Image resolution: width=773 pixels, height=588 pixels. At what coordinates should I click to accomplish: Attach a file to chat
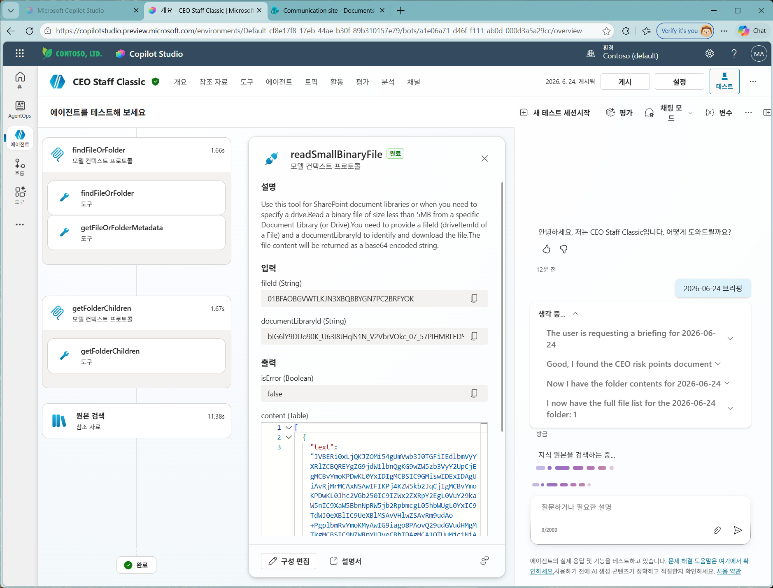pyautogui.click(x=717, y=530)
